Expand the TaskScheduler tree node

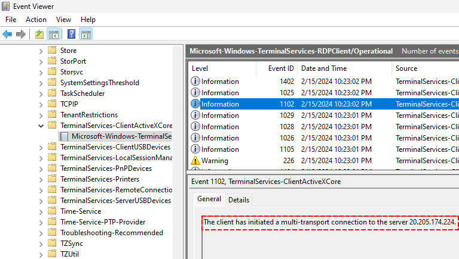tap(41, 93)
